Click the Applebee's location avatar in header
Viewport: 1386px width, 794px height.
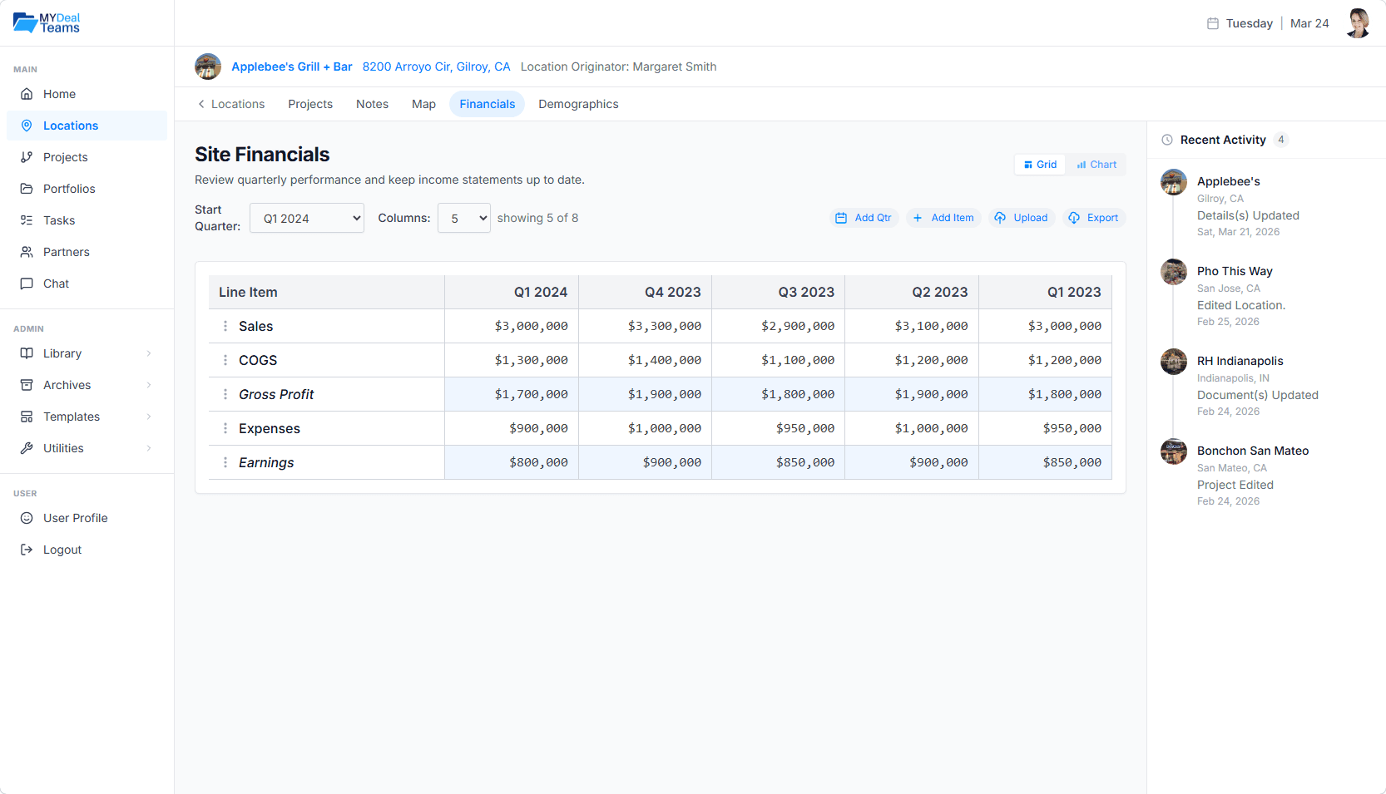point(208,67)
